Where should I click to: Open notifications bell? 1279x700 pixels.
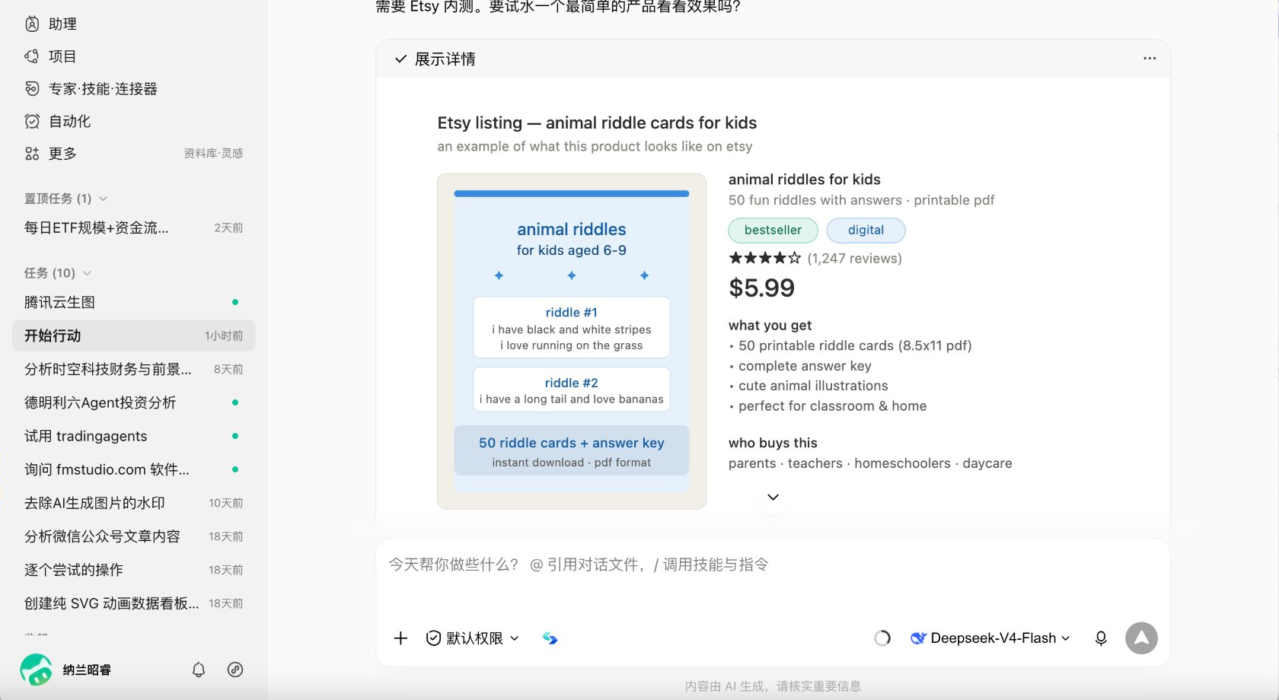point(199,670)
